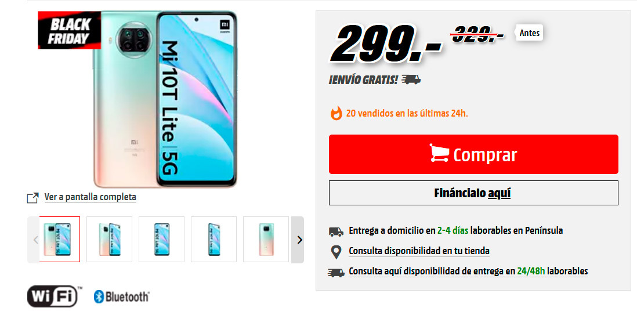Click the fast delivery truck icon
Screen dimensions: 637x326
[336, 272]
